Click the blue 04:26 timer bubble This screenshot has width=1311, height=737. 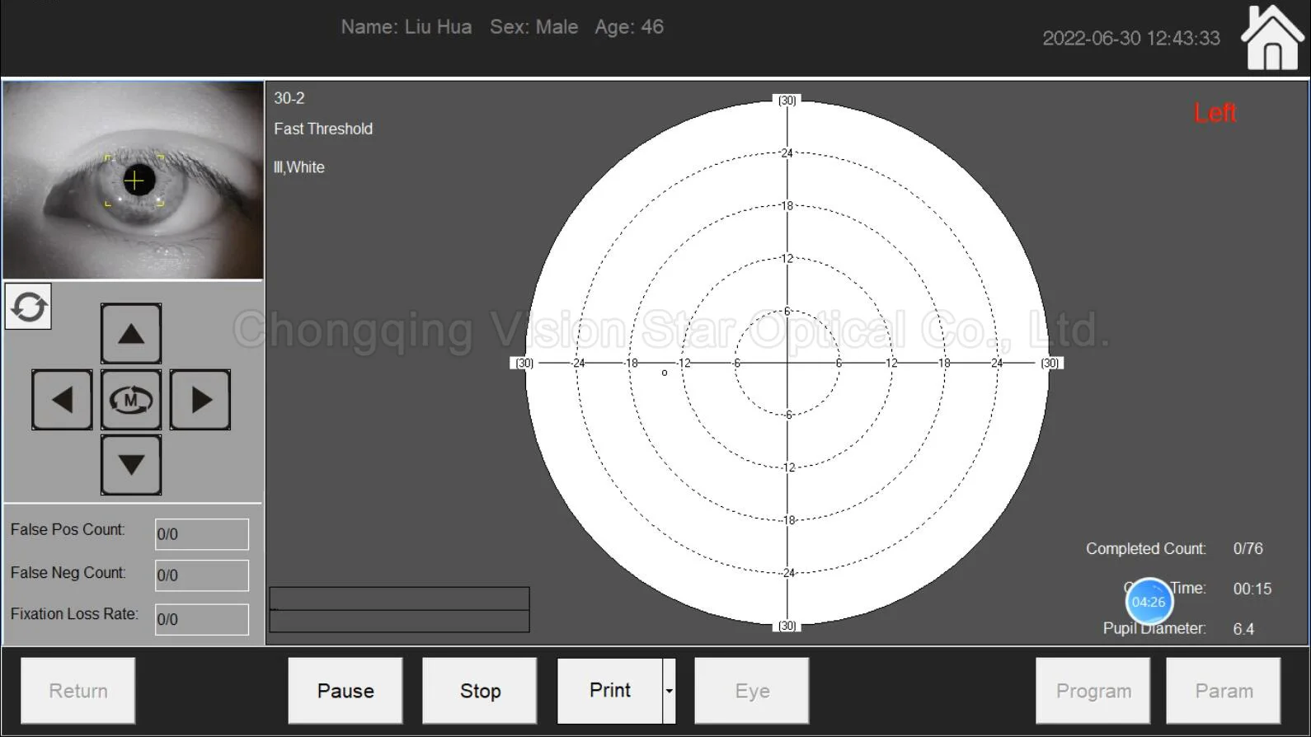(x=1149, y=602)
